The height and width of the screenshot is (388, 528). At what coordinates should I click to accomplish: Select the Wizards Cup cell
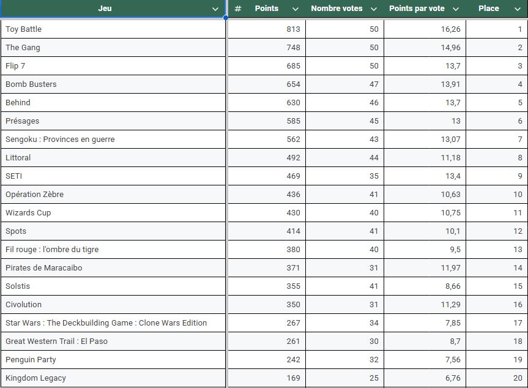pyautogui.click(x=113, y=212)
